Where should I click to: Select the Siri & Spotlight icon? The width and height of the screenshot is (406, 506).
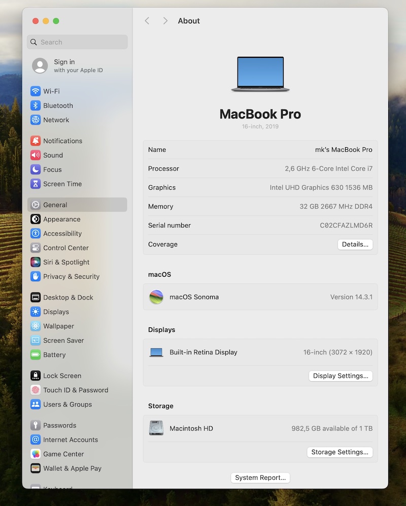pyautogui.click(x=36, y=262)
